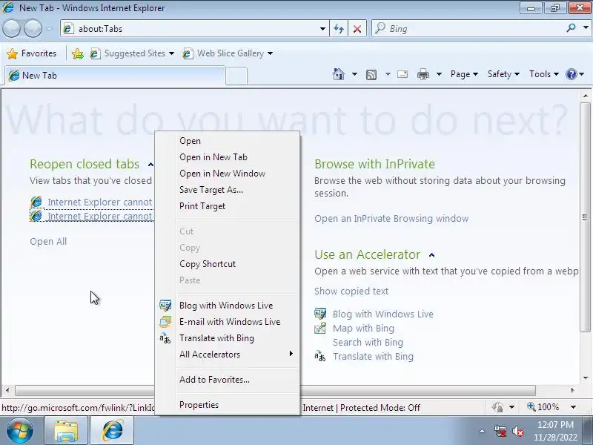
Task: Collapse the Use an Accelerator section
Action: [x=431, y=255]
